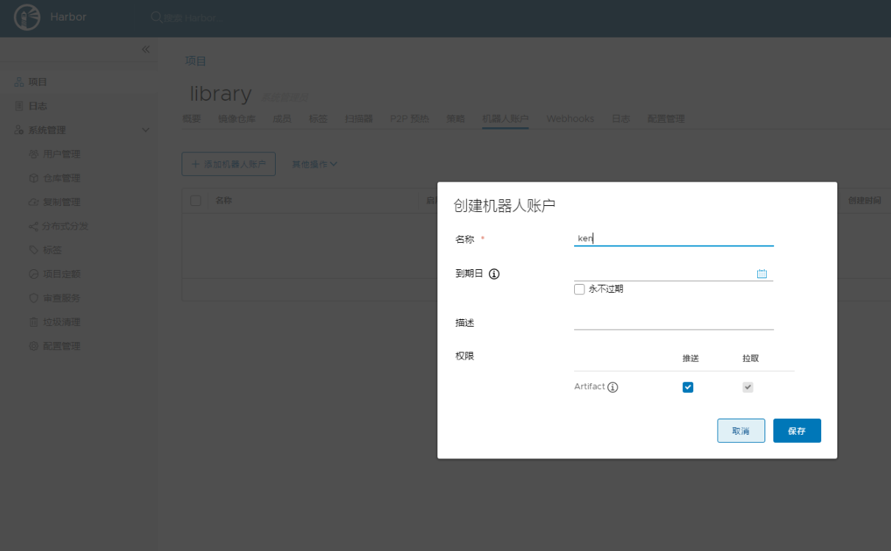Click the Harbor logo in the header
The height and width of the screenshot is (551, 891).
click(26, 17)
